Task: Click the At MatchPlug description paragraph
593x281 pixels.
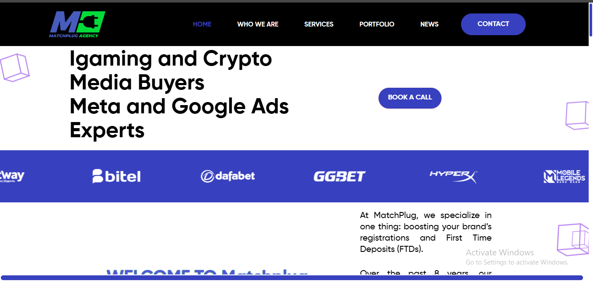Action: coord(425,232)
